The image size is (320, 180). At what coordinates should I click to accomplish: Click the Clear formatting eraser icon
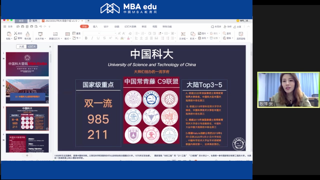tap(130, 33)
